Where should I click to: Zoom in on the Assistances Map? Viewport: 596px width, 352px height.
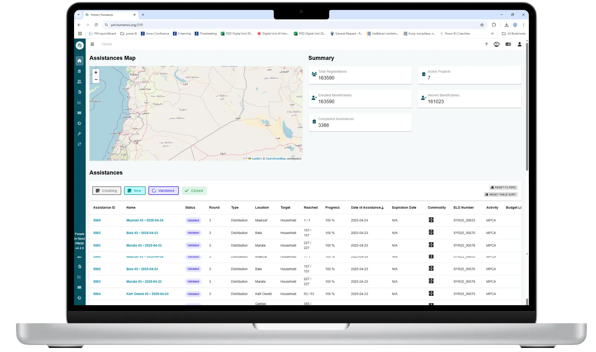(x=96, y=72)
